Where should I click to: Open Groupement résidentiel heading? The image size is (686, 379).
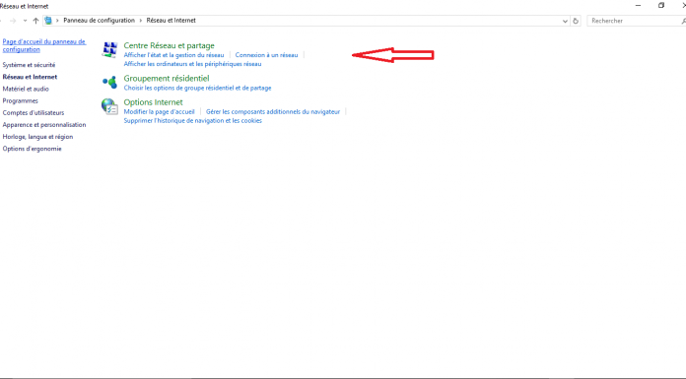pos(167,78)
